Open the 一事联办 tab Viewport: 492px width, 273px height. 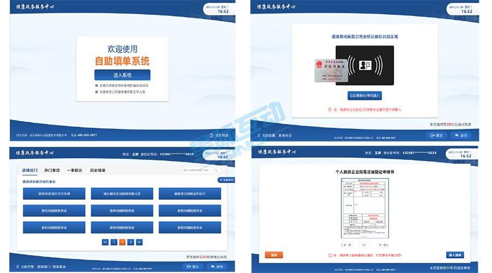[74, 170]
